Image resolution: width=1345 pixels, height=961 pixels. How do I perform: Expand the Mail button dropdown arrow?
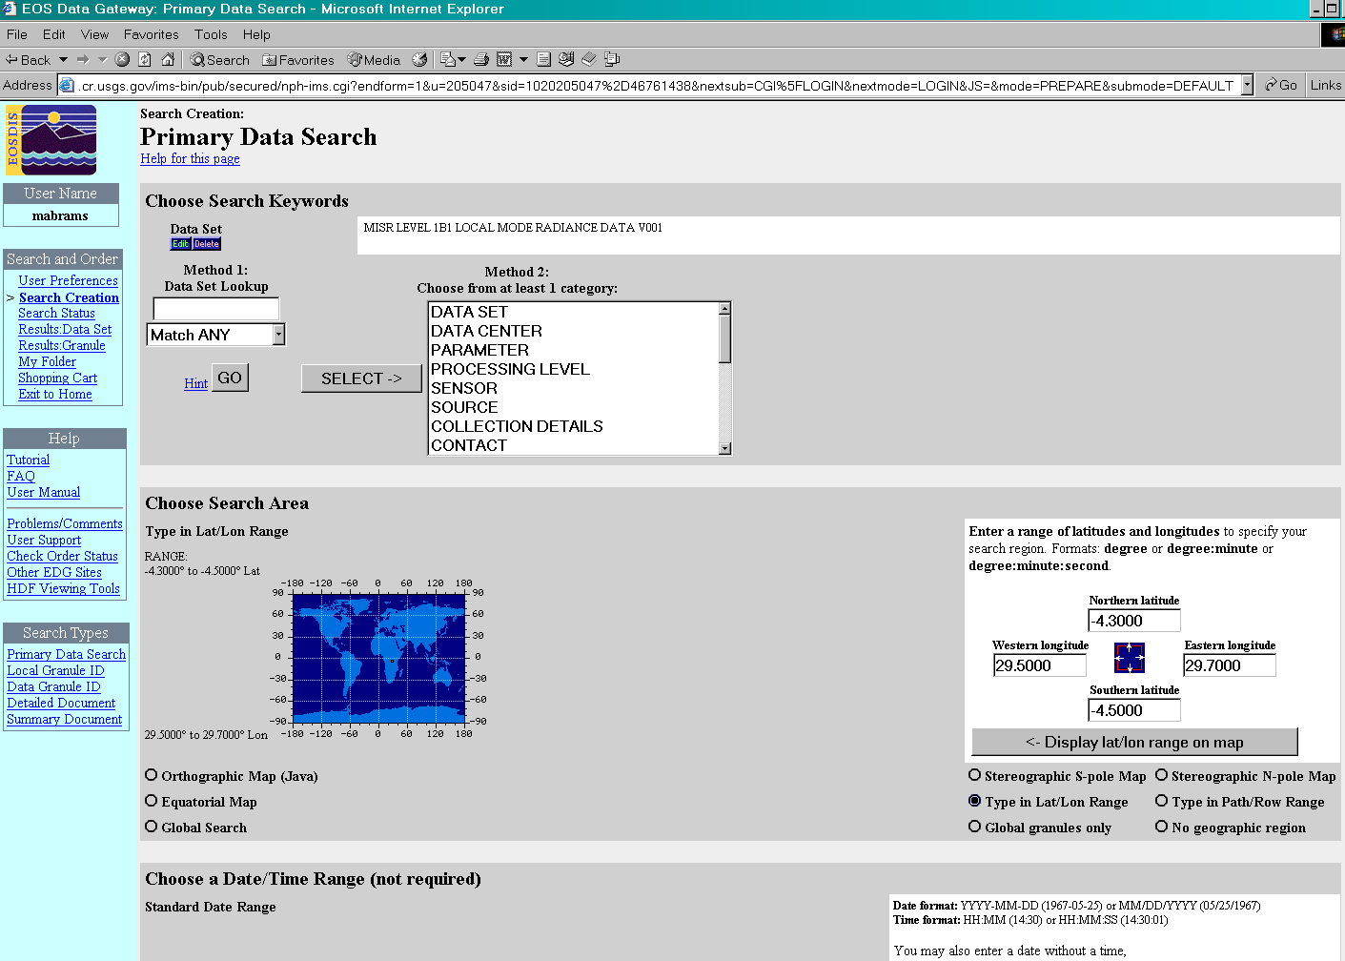pos(462,59)
